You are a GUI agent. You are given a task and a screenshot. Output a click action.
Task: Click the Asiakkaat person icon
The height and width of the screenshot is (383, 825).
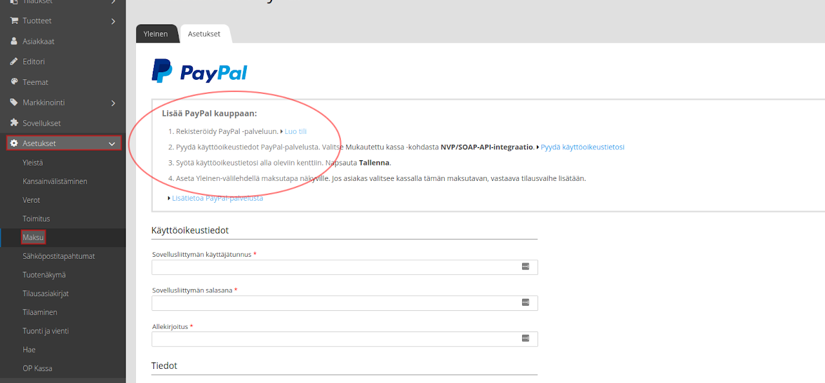pos(14,41)
